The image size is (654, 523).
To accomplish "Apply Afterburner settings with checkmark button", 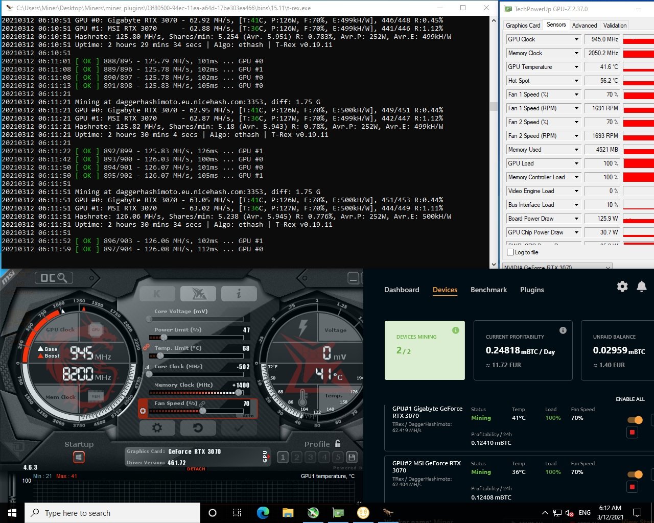I will tap(238, 427).
